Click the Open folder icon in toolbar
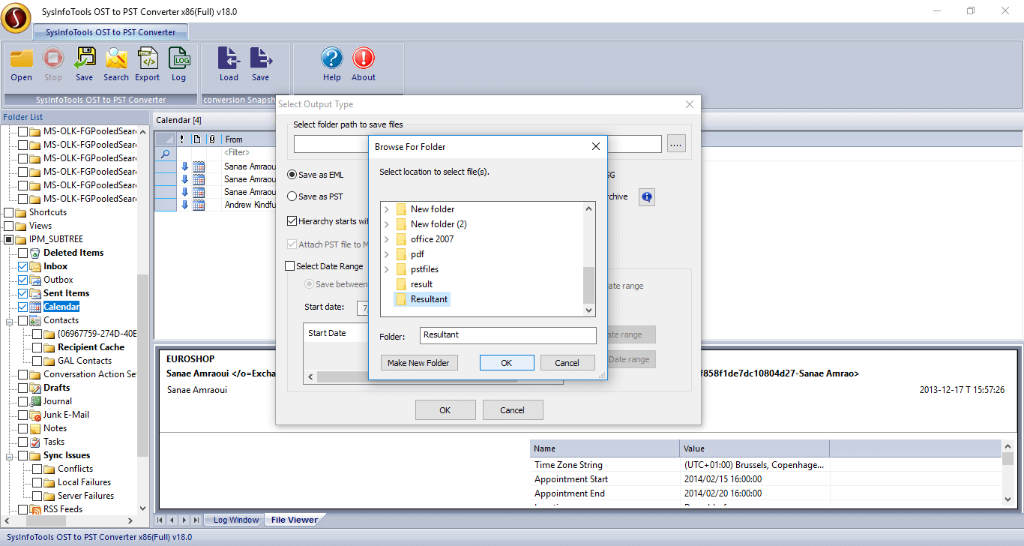This screenshot has width=1024, height=546. coord(22,58)
